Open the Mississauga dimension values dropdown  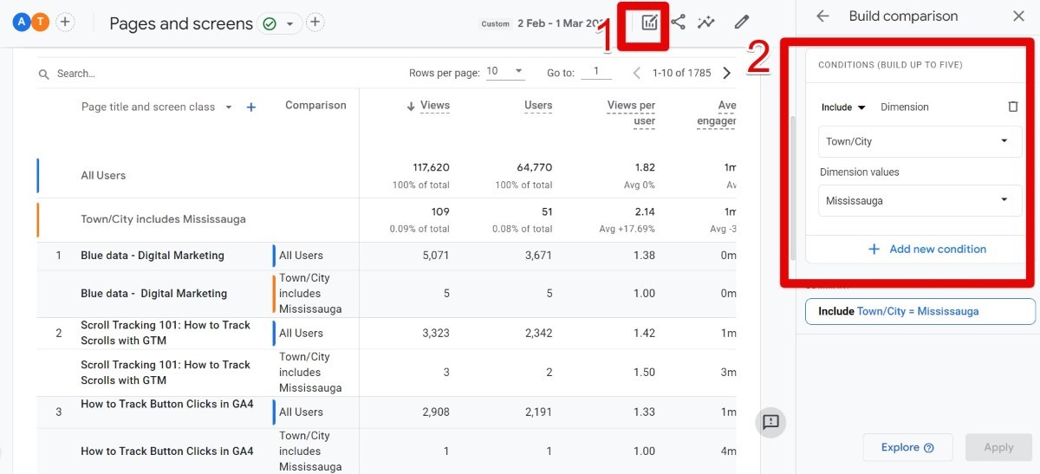tap(920, 200)
